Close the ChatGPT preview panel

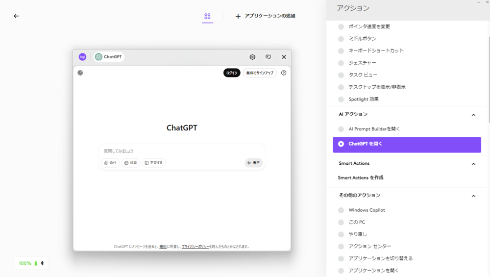pyautogui.click(x=284, y=57)
